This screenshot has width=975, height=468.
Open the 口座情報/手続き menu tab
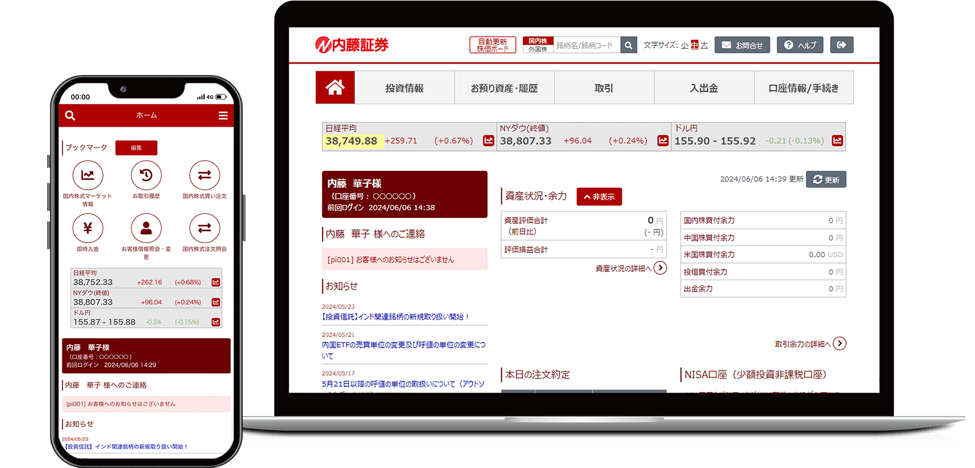point(803,88)
